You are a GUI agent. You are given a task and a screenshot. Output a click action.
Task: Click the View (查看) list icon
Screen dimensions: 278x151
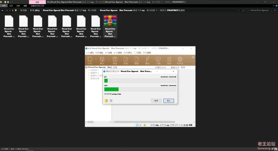[x=169, y=60]
